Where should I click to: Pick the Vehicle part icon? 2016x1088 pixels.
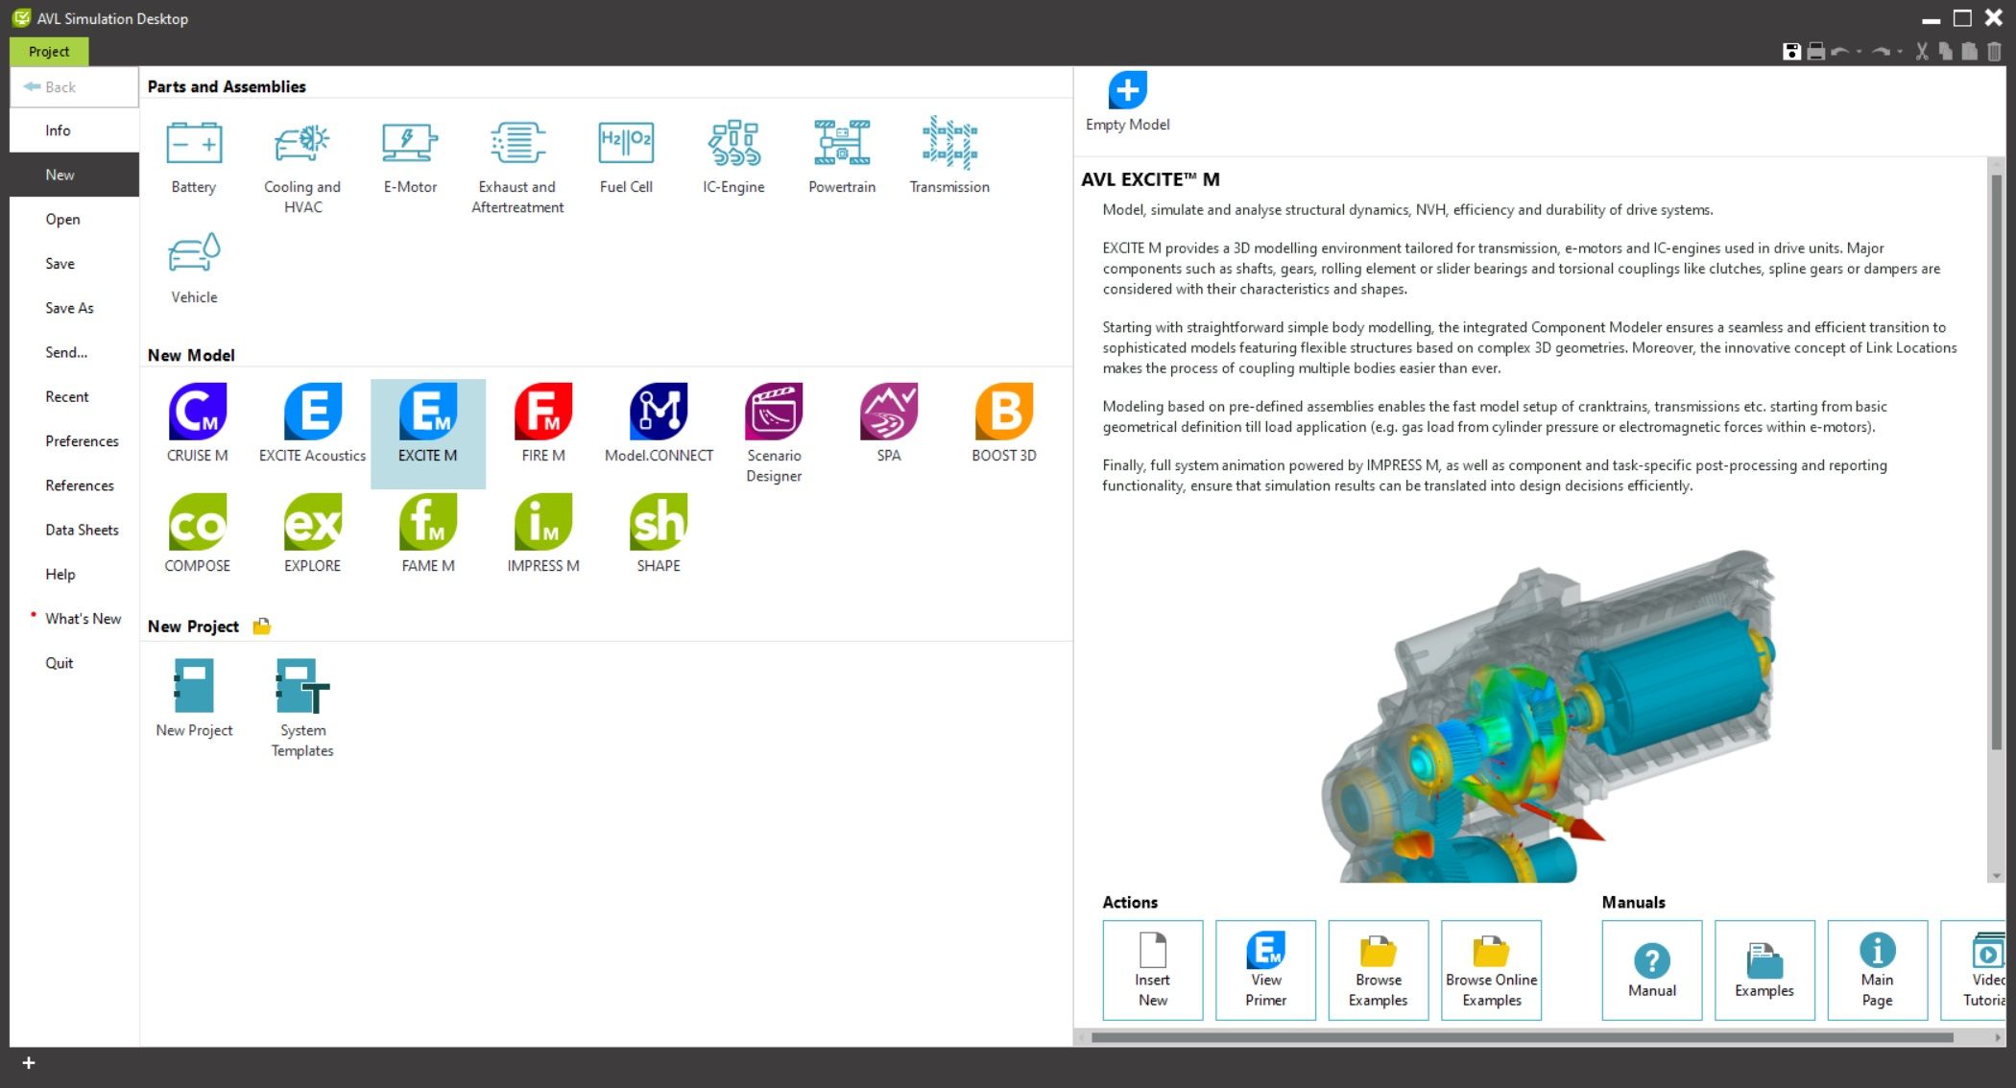pyautogui.click(x=194, y=269)
